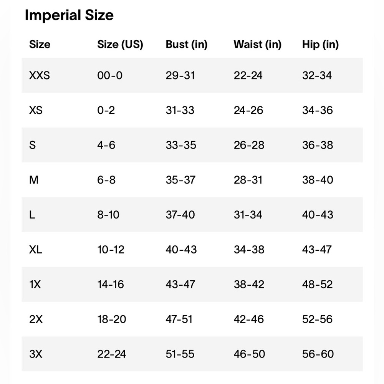Click the 2X size row label
Screen dimensions: 384x384
pyautogui.click(x=36, y=319)
